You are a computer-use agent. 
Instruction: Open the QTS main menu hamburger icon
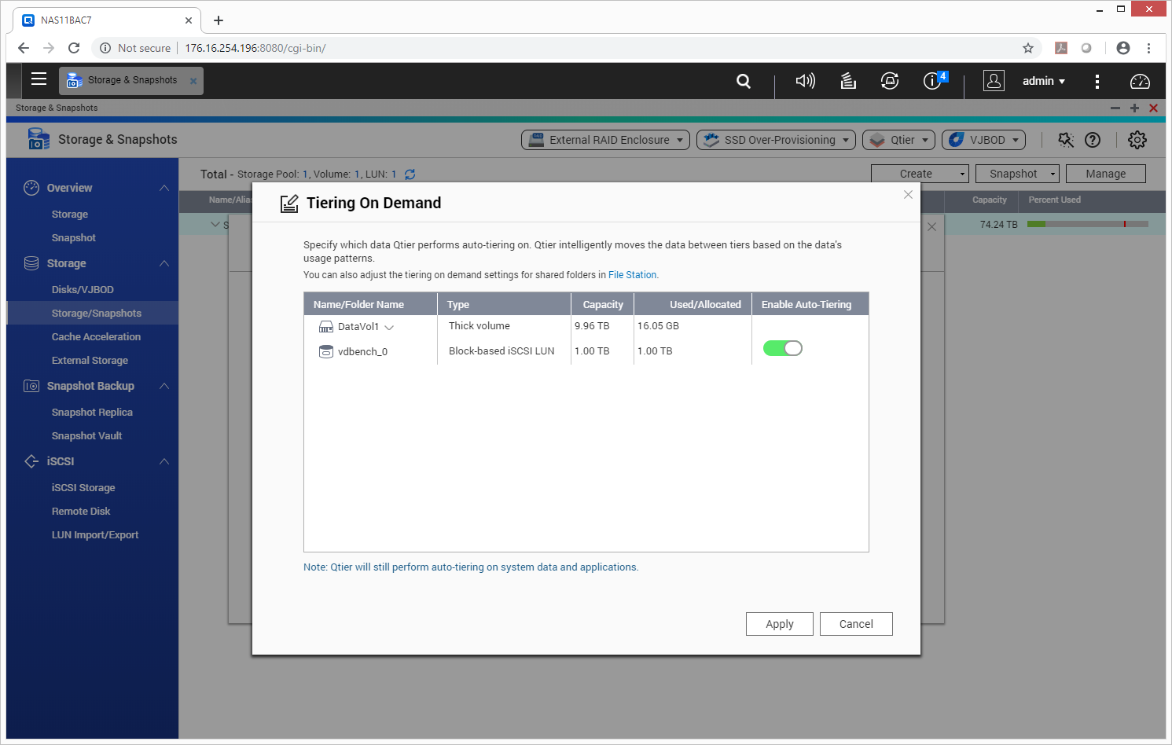(x=39, y=79)
